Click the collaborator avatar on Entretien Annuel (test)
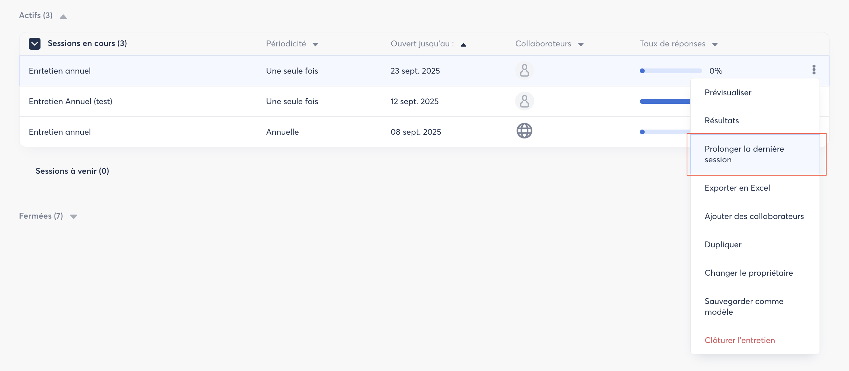The height and width of the screenshot is (371, 849). 524,101
